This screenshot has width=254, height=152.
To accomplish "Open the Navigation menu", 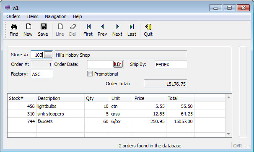I will click(56, 16).
